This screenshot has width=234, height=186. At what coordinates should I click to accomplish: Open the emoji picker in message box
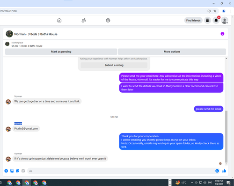[x=217, y=171]
